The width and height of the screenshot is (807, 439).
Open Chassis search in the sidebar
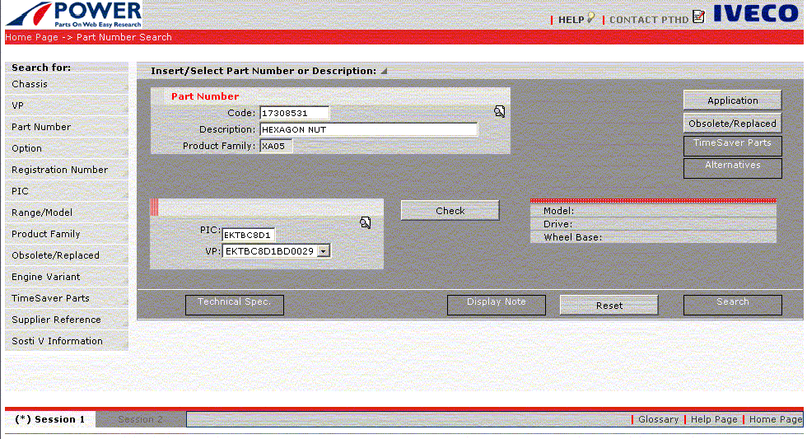point(30,84)
